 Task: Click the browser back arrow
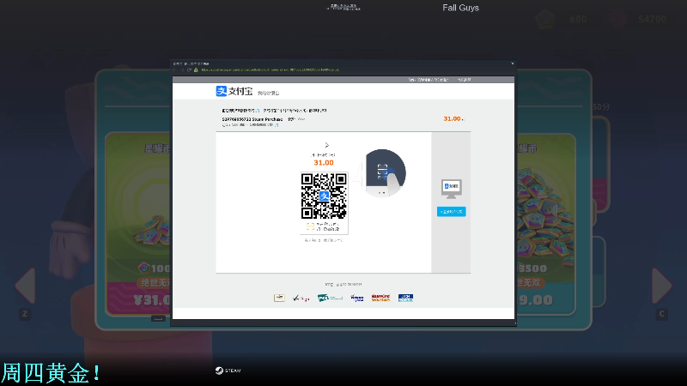[x=174, y=70]
